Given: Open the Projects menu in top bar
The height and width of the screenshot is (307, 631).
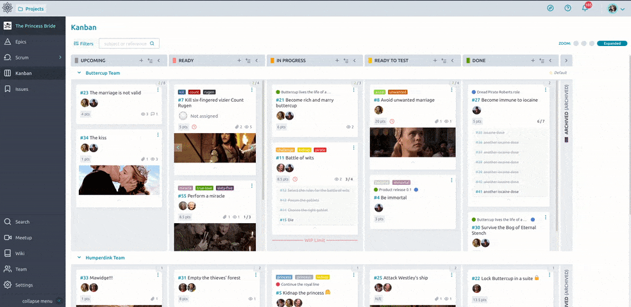Looking at the screenshot, I should [31, 9].
